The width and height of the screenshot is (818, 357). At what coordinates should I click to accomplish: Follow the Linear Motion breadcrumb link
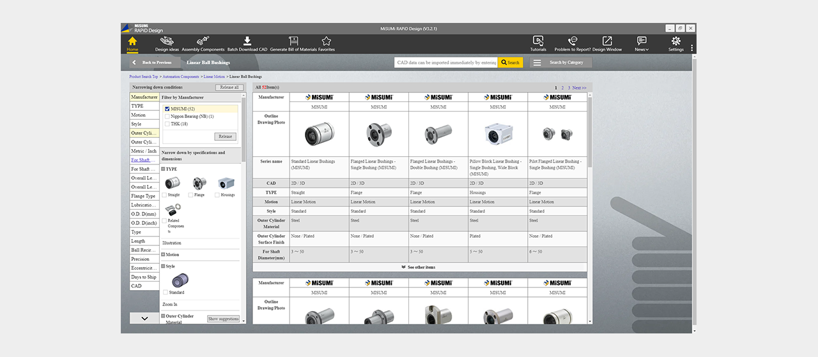[x=214, y=76]
